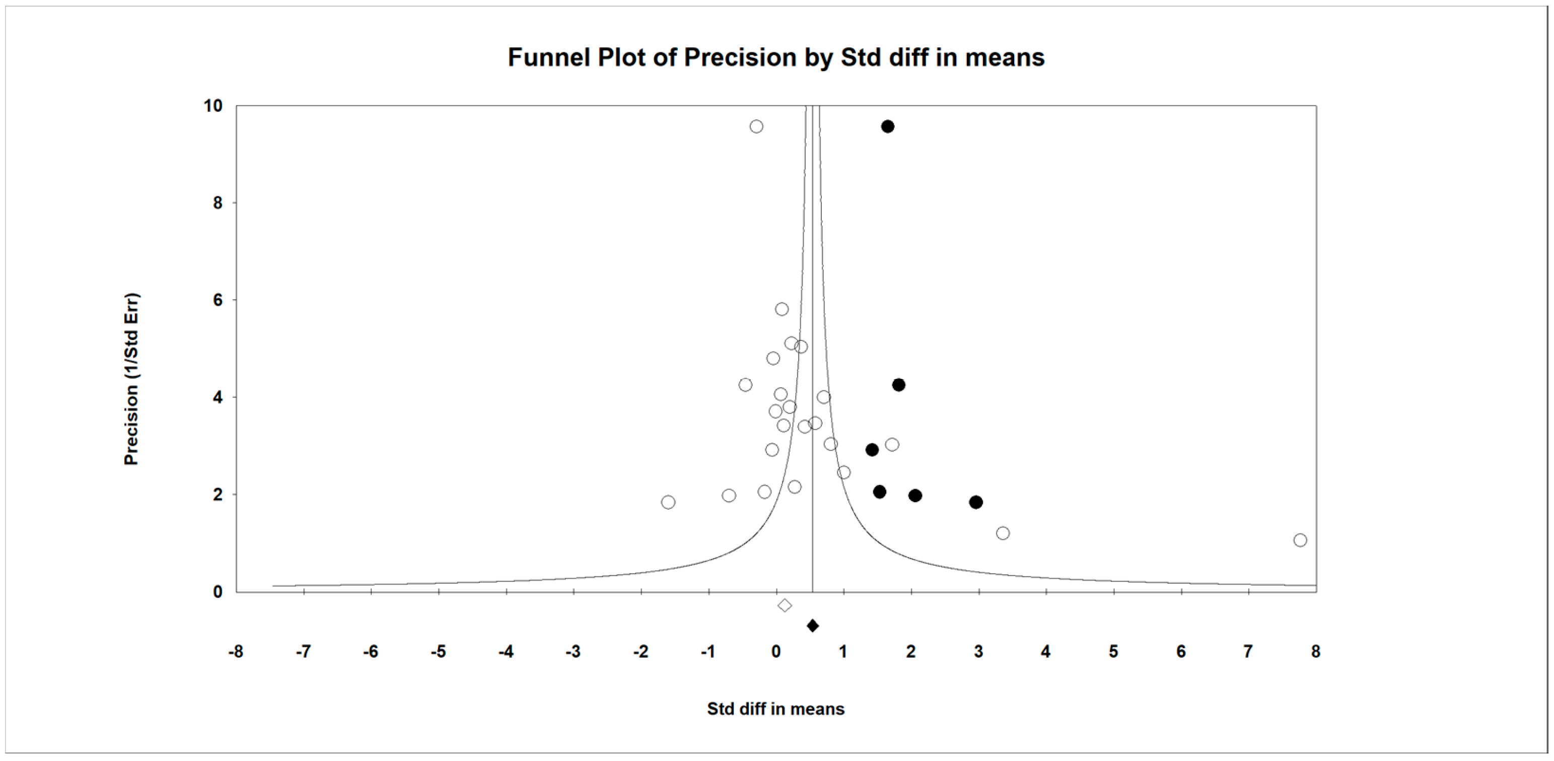This screenshot has height=761, width=1554.
Task: Select the 'Std diff in means' x-axis title
Action: click(776, 709)
